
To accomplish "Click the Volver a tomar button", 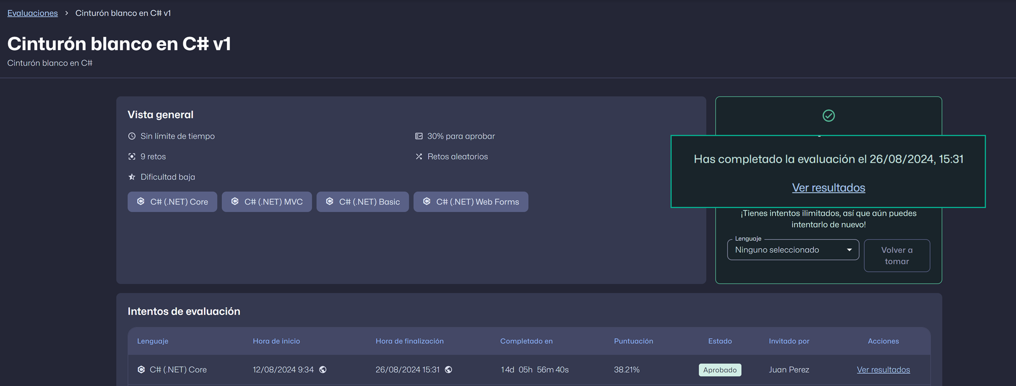I will pyautogui.click(x=897, y=255).
